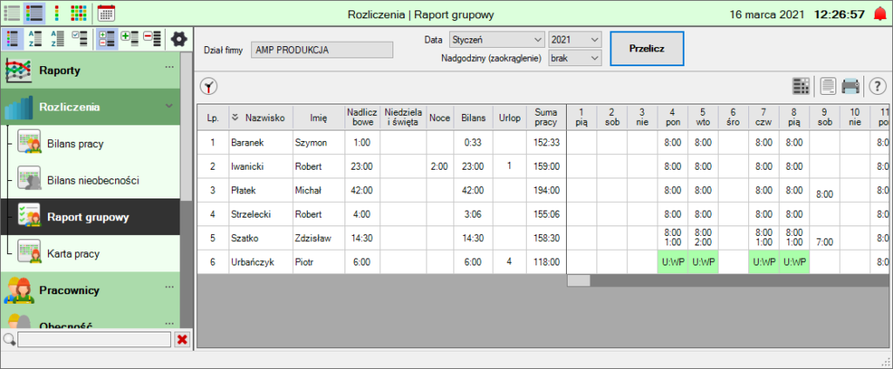This screenshot has width=893, height=369.
Task: Open the Raporty section ellipsis
Action: (x=168, y=67)
